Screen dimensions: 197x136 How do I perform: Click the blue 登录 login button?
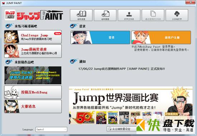100,37
